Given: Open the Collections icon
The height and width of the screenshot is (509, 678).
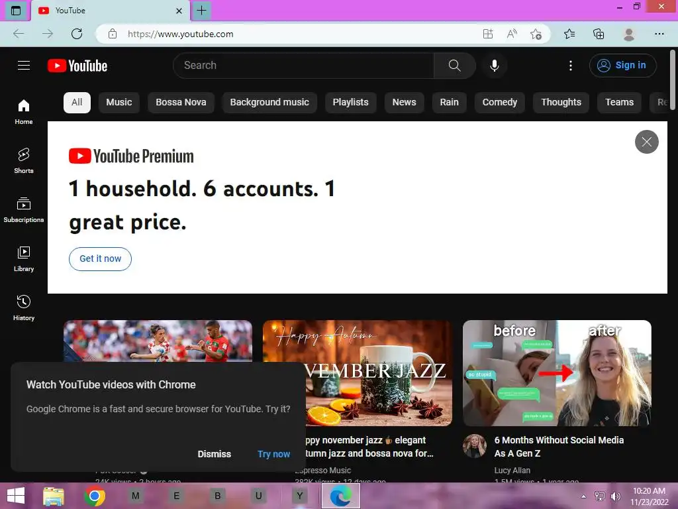Looking at the screenshot, I should 599,34.
